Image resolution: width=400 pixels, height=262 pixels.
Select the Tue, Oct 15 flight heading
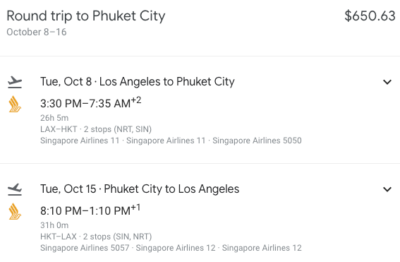point(140,189)
